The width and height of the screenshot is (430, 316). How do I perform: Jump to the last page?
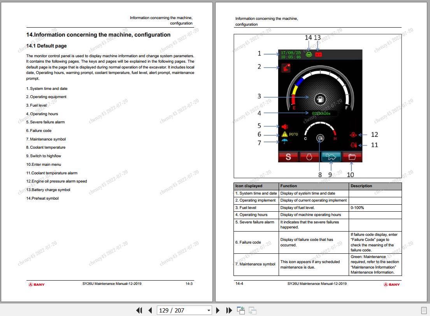pyautogui.click(x=229, y=310)
